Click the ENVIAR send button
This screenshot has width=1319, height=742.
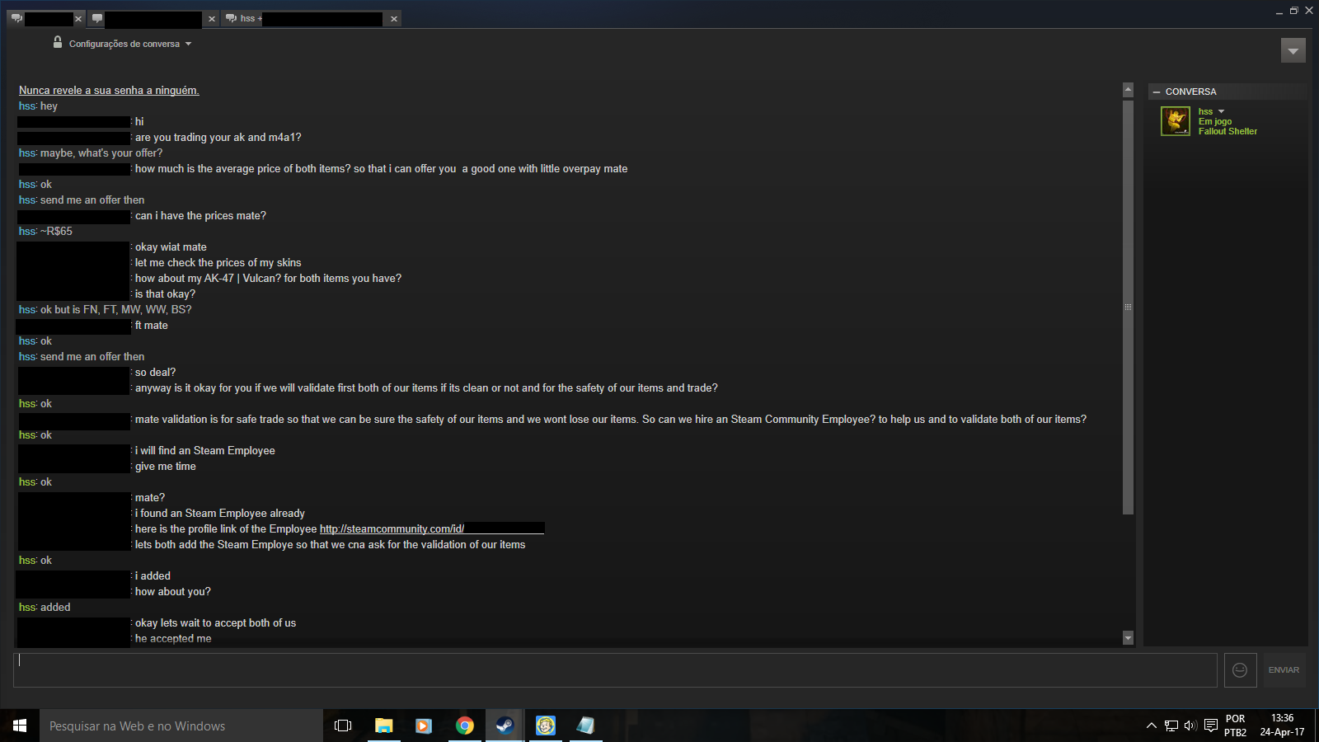pos(1284,670)
